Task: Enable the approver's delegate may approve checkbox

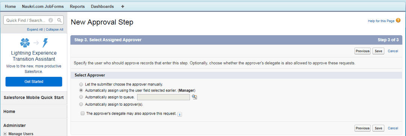Action: pyautogui.click(x=83, y=113)
